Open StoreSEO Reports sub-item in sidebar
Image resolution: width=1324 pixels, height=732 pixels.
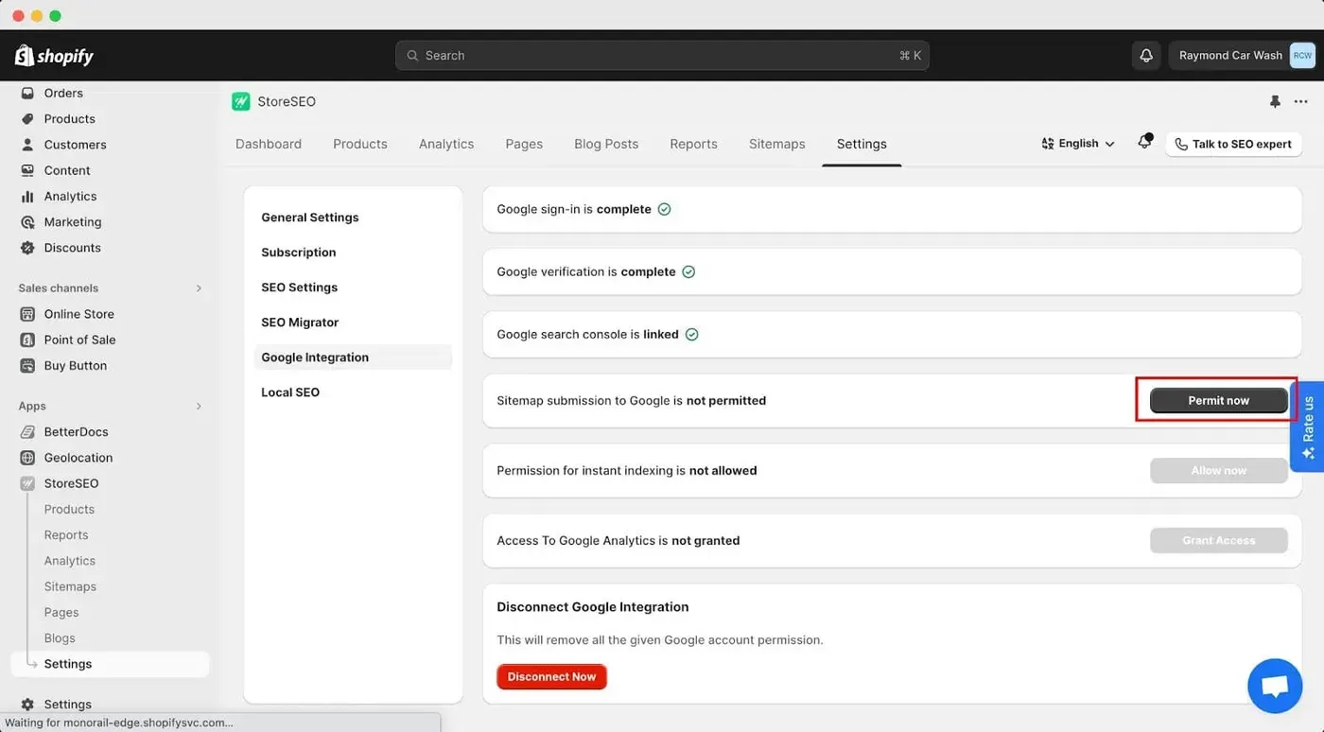point(66,535)
